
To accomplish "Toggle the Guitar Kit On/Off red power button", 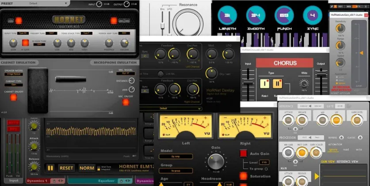I will click(x=114, y=21).
